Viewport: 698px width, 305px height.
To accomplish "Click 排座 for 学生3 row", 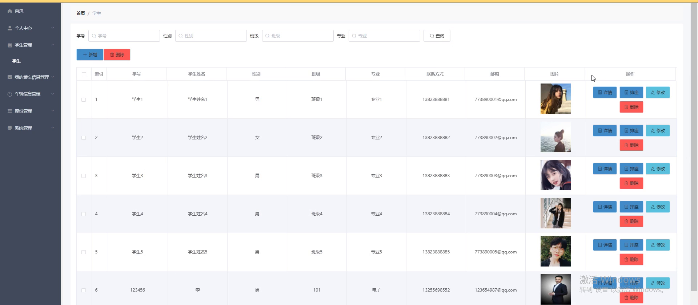I will [x=631, y=169].
